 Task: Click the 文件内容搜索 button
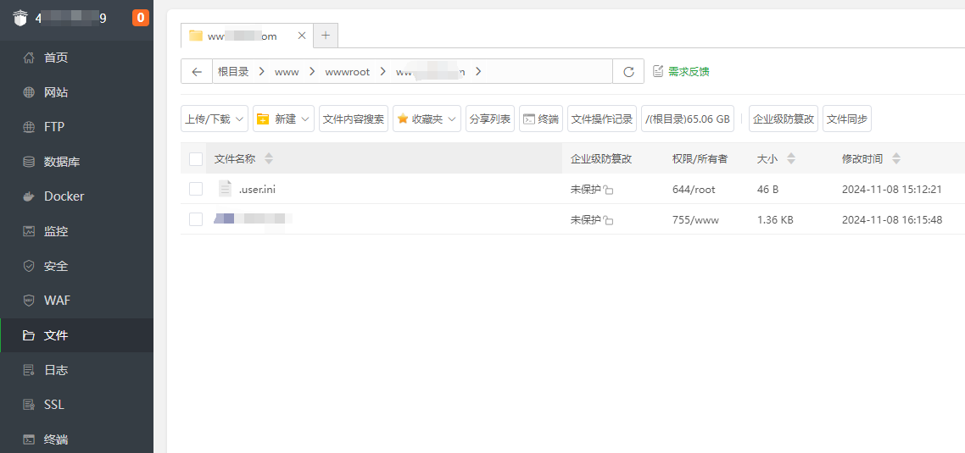[x=354, y=119]
